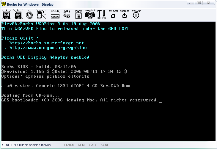Click the GNU LGPL license line
The image size is (217, 149).
(65, 29)
